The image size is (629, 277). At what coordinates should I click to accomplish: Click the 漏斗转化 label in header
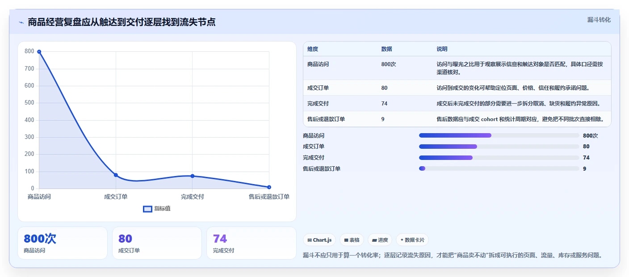point(599,20)
